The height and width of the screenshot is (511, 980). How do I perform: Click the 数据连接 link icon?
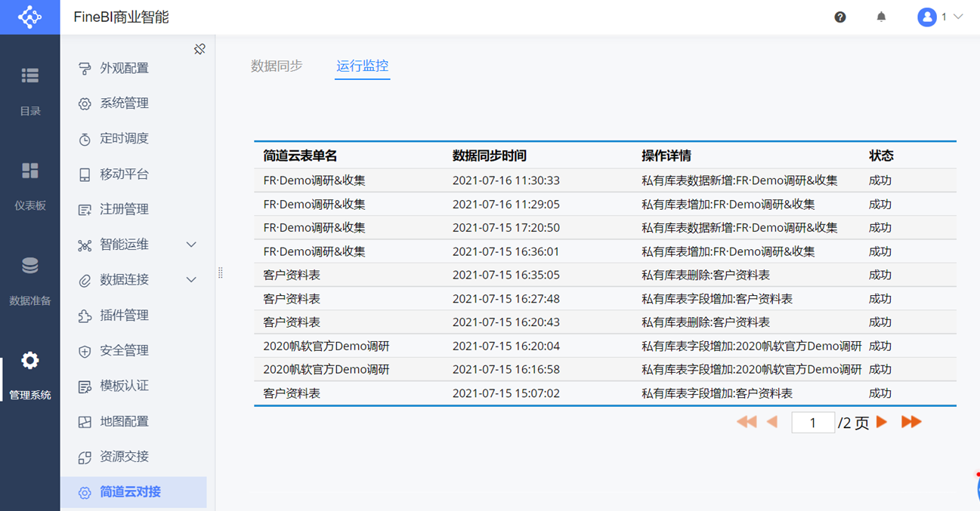(x=85, y=281)
